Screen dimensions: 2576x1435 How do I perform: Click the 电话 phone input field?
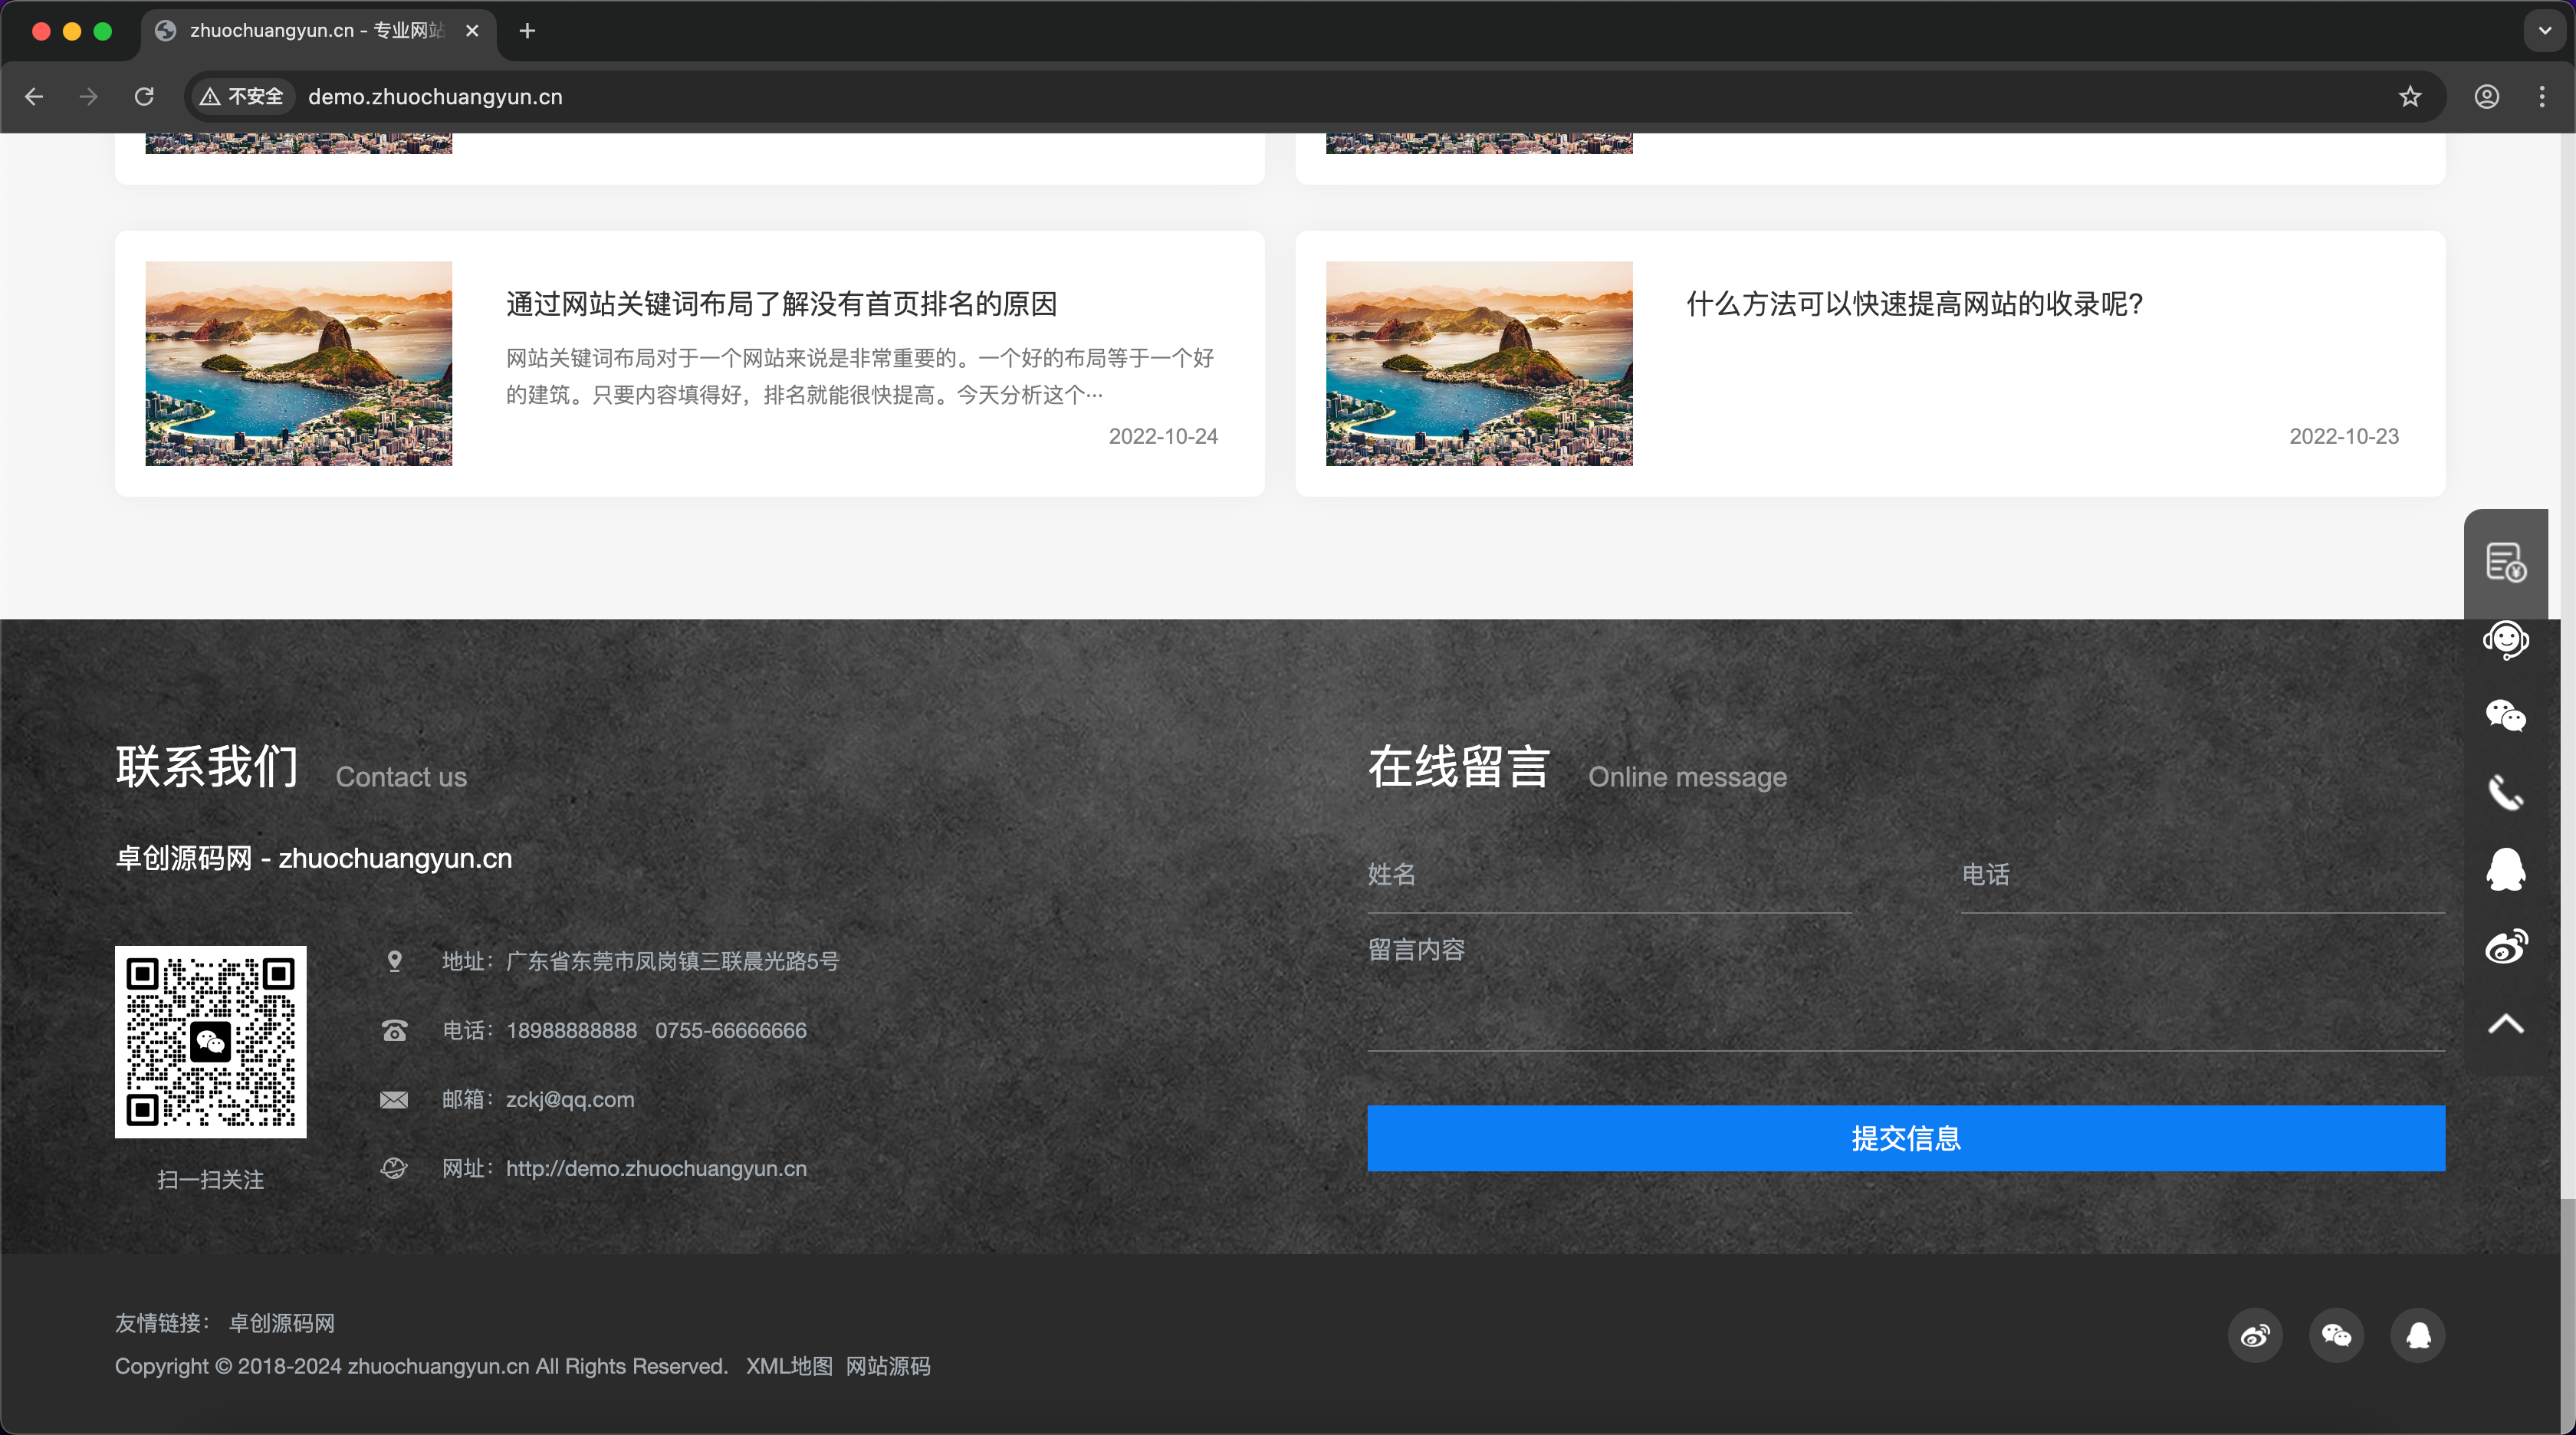tap(2203, 875)
